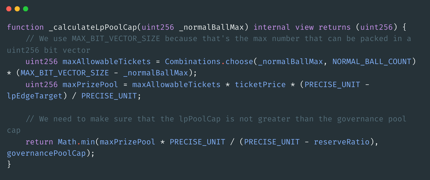Click the 'internal' visibility keyword

click(272, 27)
